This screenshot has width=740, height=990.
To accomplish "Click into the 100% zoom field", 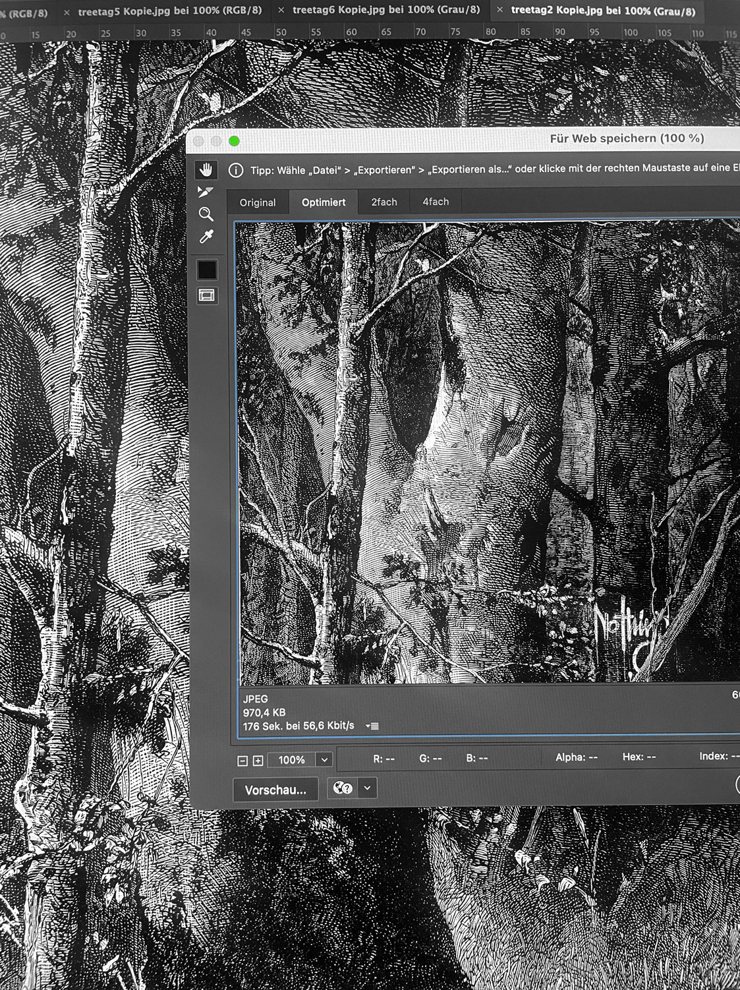I will click(291, 760).
